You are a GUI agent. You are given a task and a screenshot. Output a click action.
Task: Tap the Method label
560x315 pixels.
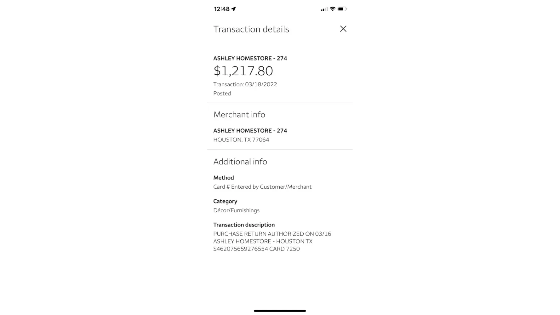pos(223,178)
